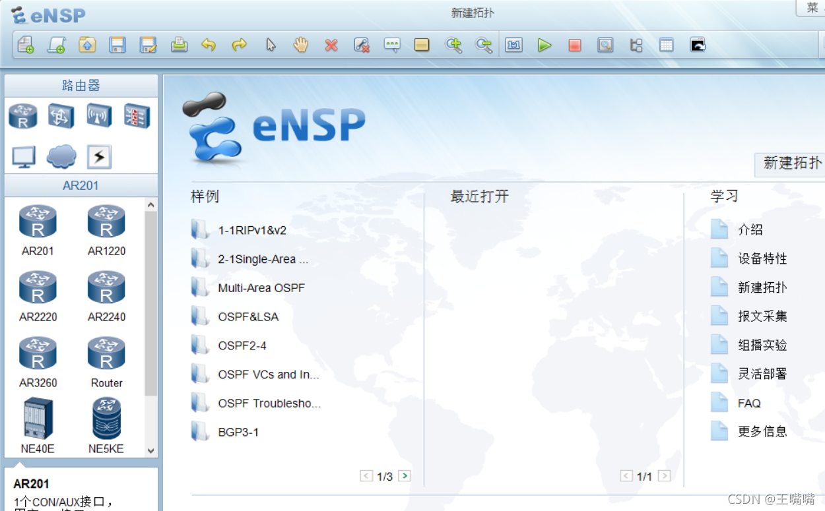Click the new topology toolbar icon
Image resolution: width=825 pixels, height=511 pixels.
[x=26, y=45]
